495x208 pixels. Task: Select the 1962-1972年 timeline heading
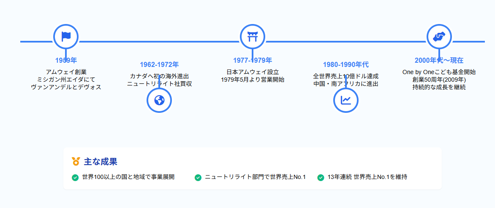click(159, 64)
